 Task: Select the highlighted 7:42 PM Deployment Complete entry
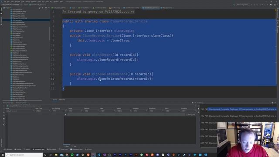(242, 109)
